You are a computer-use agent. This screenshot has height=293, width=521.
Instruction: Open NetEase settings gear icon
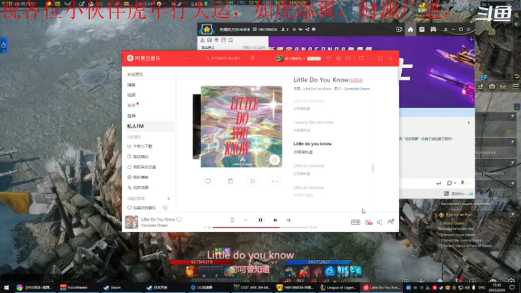[x=338, y=59]
